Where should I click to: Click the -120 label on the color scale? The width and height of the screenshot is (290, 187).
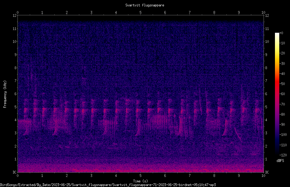point(283,155)
